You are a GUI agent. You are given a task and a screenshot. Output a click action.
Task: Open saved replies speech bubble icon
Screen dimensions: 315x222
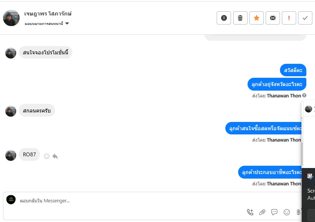click(x=274, y=212)
